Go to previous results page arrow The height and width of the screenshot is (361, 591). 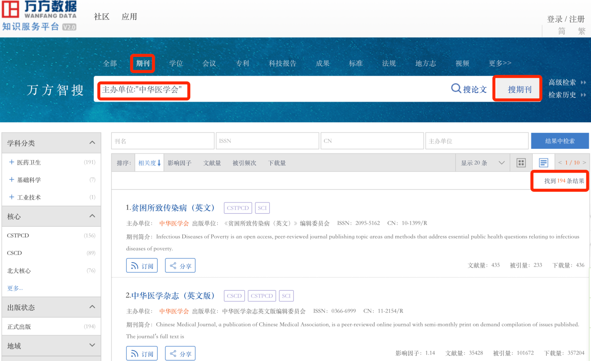(560, 163)
